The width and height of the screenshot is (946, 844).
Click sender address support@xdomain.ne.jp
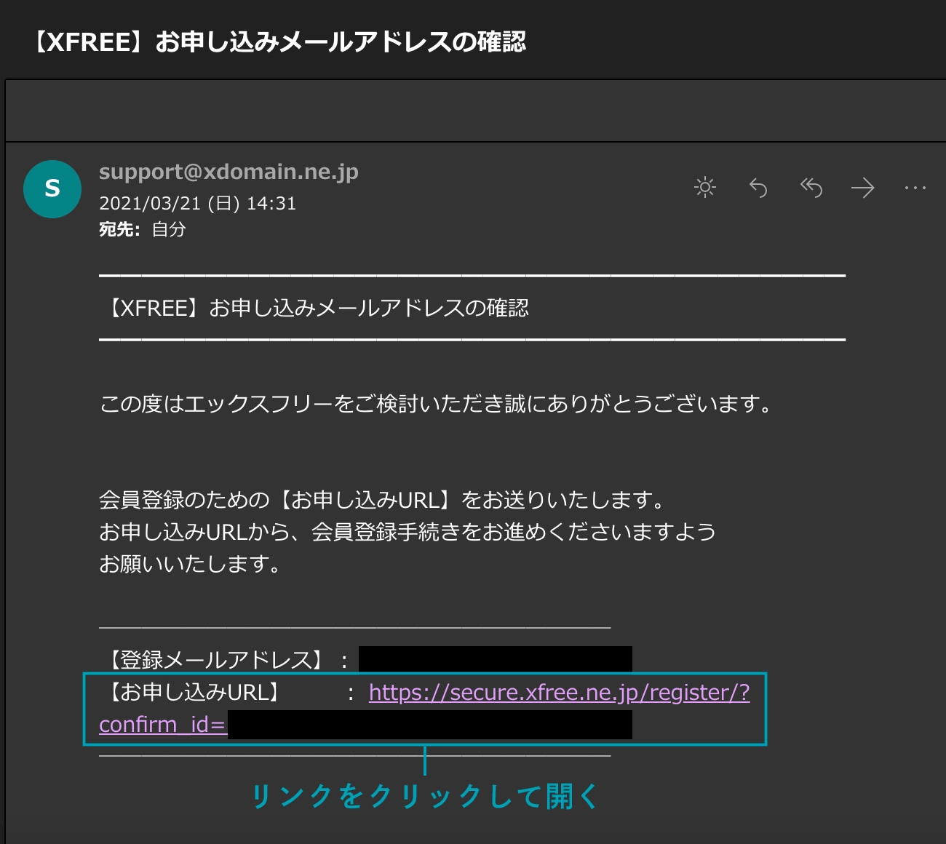[228, 172]
